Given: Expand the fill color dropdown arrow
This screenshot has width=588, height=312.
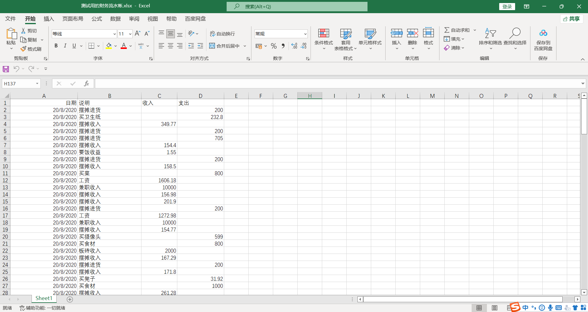Looking at the screenshot, I should point(115,46).
